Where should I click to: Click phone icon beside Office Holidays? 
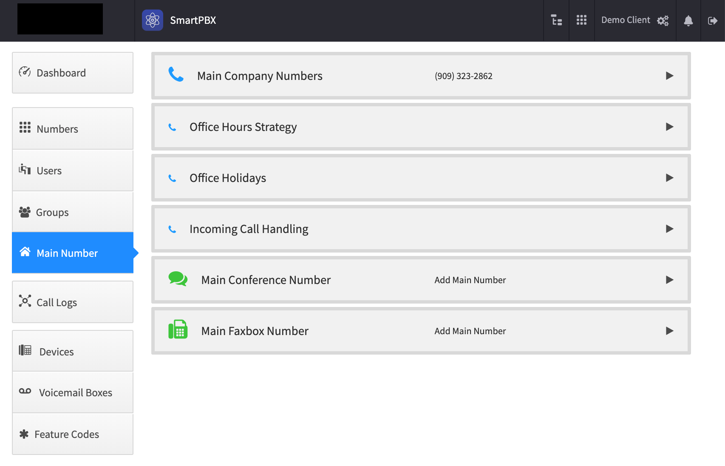pos(172,178)
